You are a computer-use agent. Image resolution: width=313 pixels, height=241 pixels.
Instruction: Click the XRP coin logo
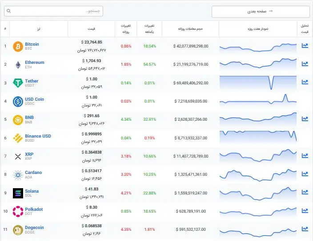[18, 157]
